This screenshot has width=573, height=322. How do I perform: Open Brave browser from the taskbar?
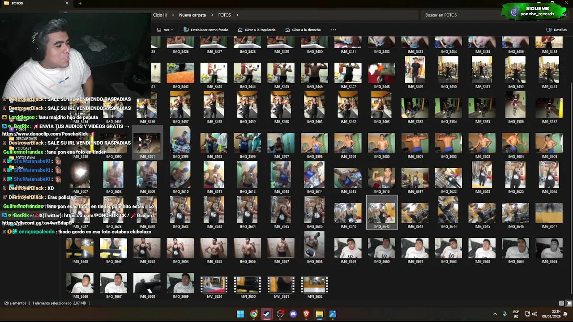point(306,314)
